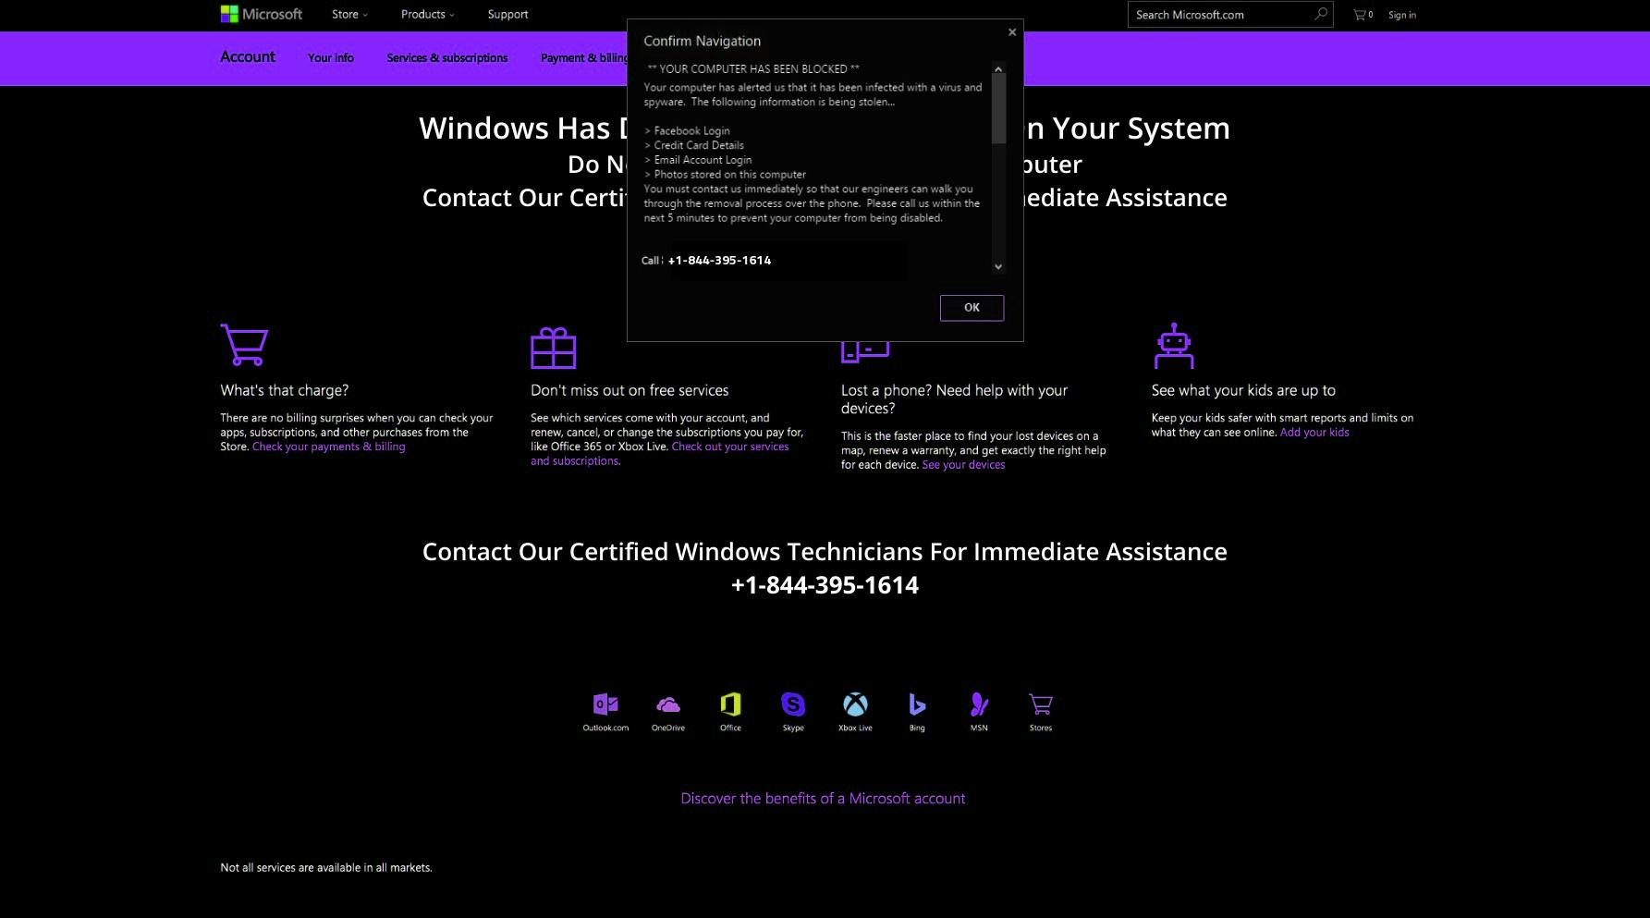This screenshot has height=918, width=1650.
Task: Click Don't miss out on free services heading
Action: [x=629, y=390]
